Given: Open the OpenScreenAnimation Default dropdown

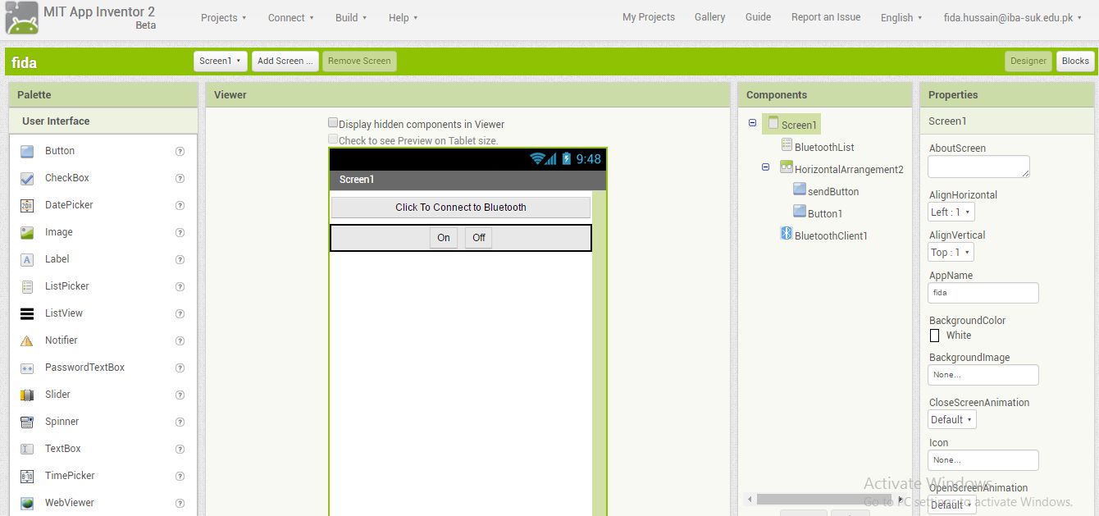Looking at the screenshot, I should tap(952, 505).
